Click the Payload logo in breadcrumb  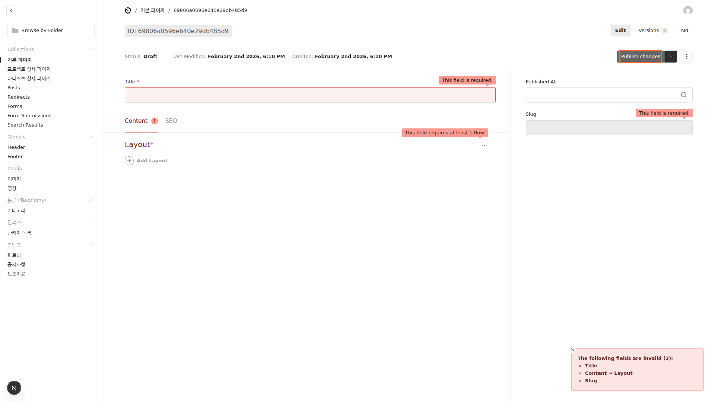(x=128, y=10)
